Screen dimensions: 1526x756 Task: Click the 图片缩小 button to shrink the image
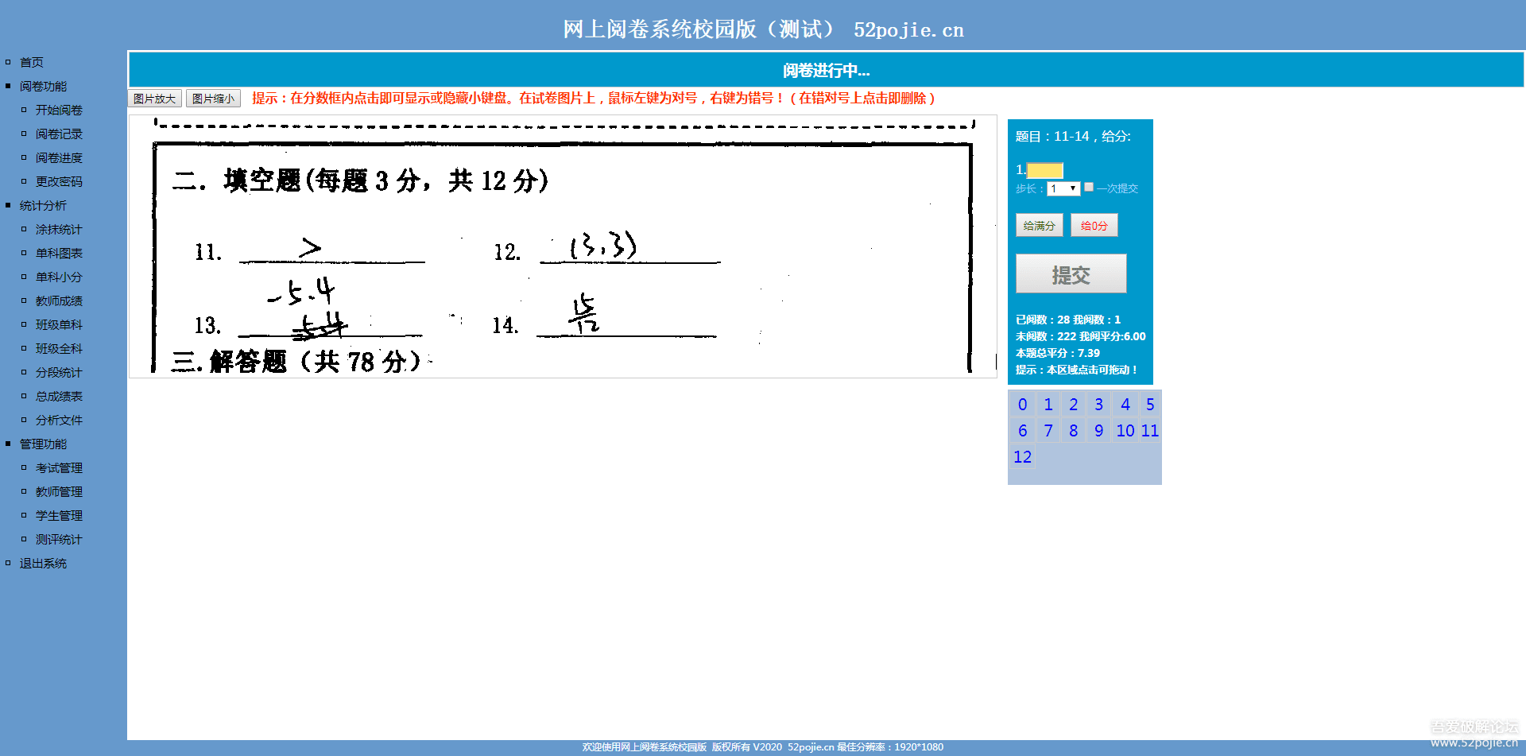tap(213, 98)
